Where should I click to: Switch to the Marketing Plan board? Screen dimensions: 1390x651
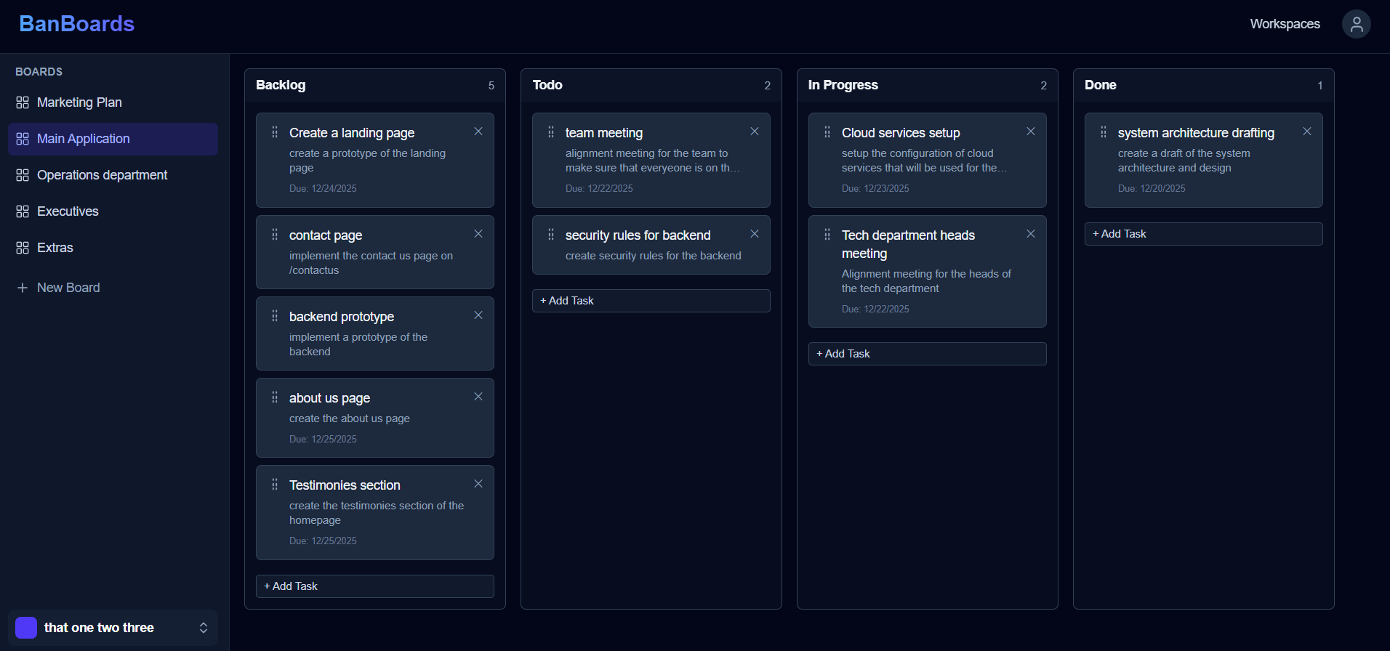(79, 102)
